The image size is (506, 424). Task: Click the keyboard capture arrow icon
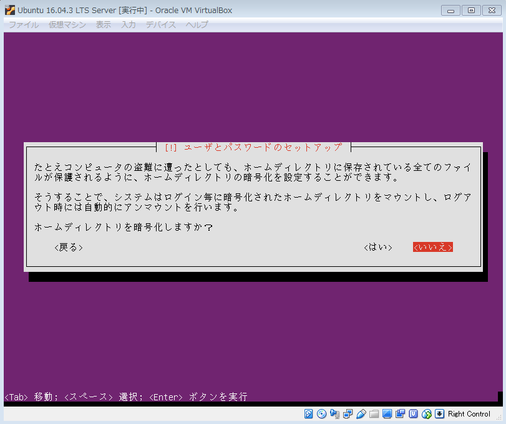pyautogui.click(x=440, y=414)
